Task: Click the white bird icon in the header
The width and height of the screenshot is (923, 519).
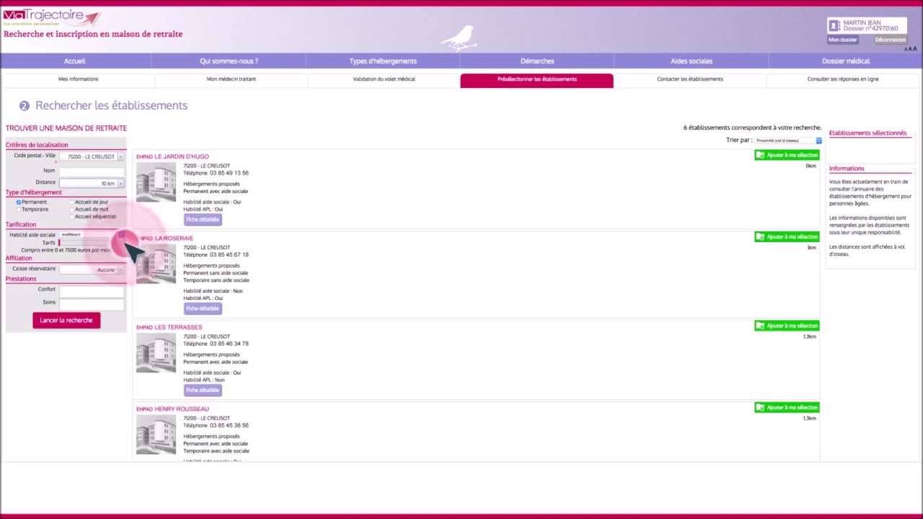Action: pos(459,38)
